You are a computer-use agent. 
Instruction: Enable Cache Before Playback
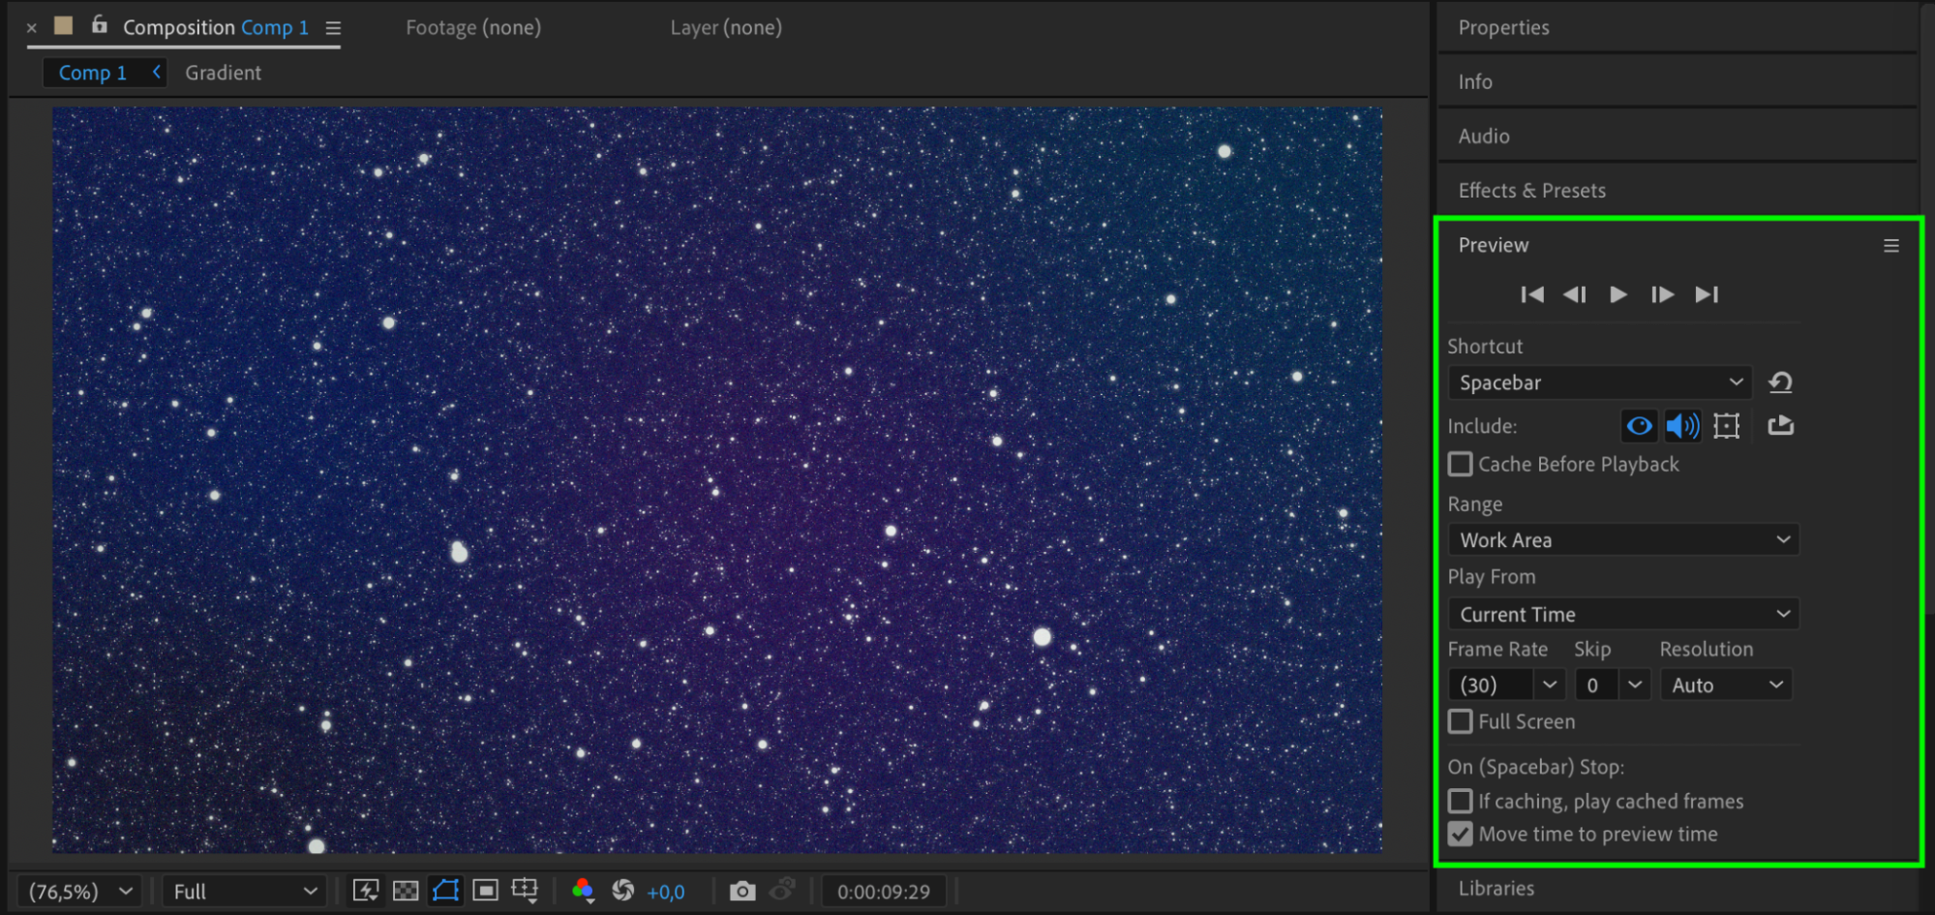coord(1460,465)
